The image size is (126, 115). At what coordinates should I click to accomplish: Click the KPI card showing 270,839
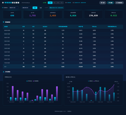click(93, 14)
